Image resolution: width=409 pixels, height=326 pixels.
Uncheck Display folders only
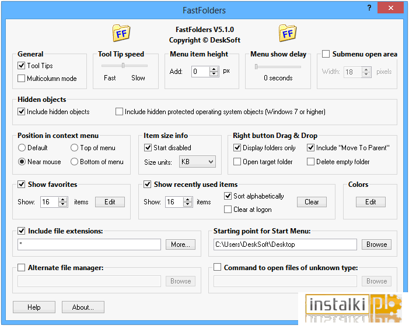237,148
